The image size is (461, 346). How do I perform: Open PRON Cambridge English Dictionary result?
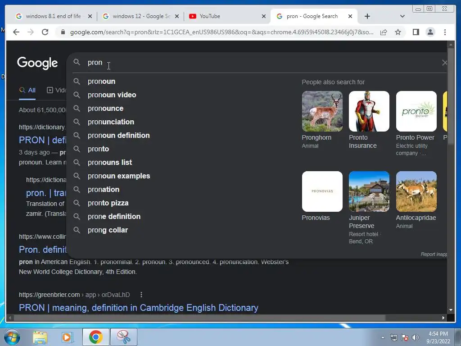[139, 308]
